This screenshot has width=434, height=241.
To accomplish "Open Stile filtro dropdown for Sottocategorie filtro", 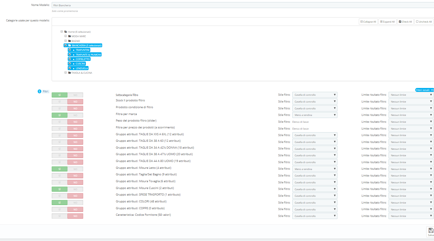I will [x=315, y=95].
